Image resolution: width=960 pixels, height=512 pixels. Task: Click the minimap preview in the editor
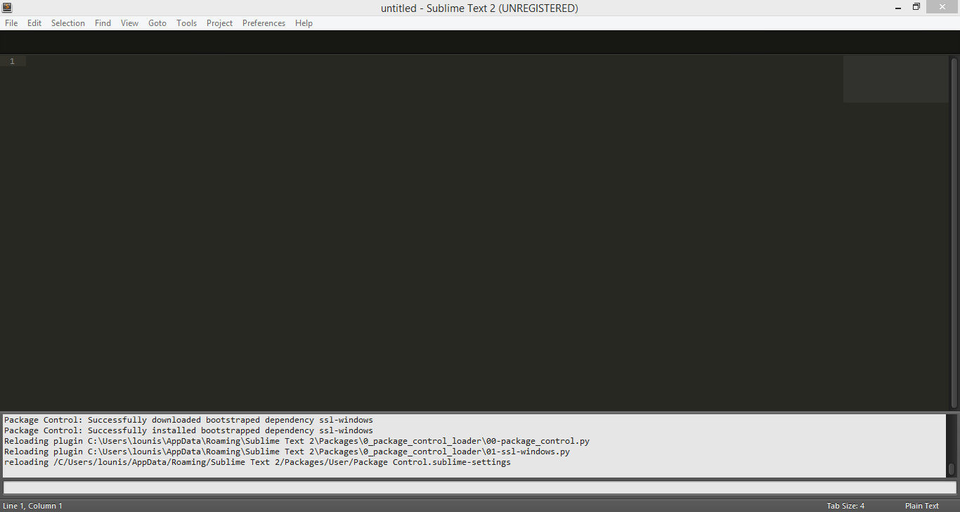point(895,79)
